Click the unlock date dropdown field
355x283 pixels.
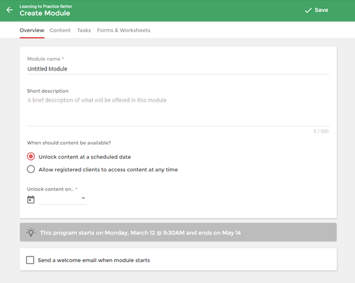tap(63, 199)
